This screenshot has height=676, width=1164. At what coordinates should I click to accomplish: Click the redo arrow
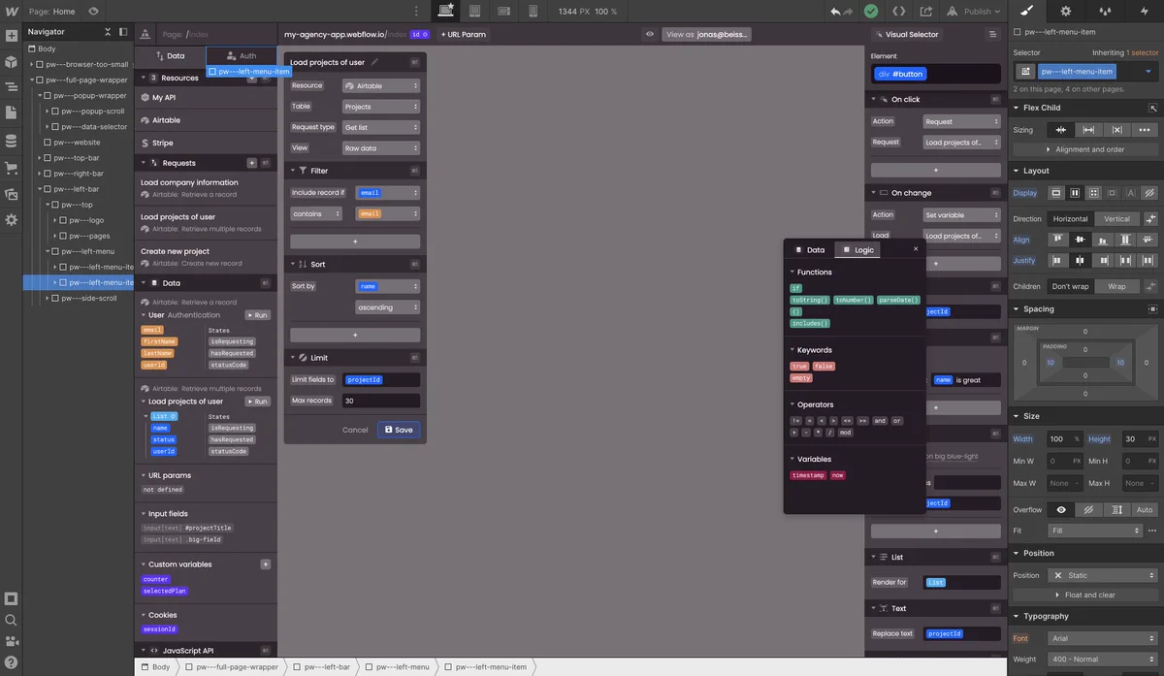tap(850, 12)
